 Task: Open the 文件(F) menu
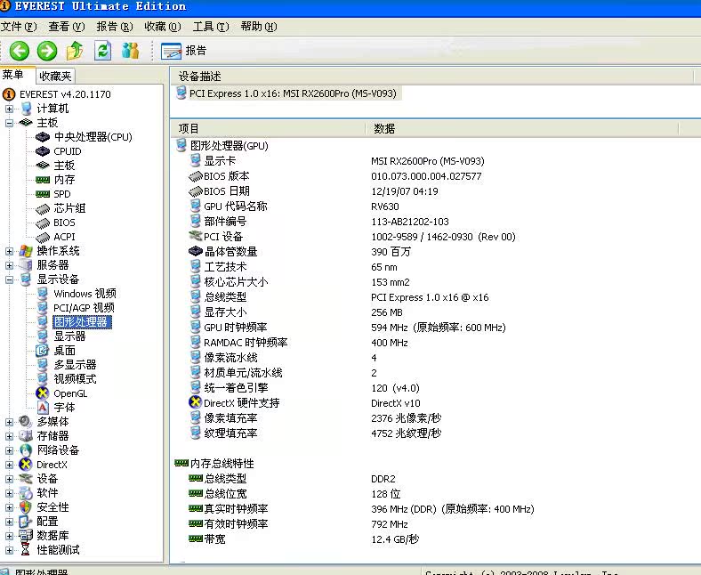pos(18,27)
